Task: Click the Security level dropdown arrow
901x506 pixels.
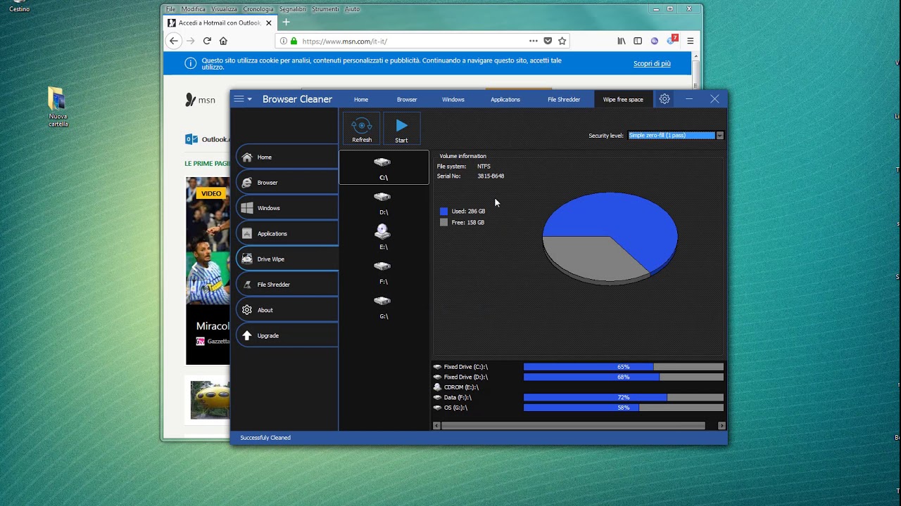Action: [719, 135]
